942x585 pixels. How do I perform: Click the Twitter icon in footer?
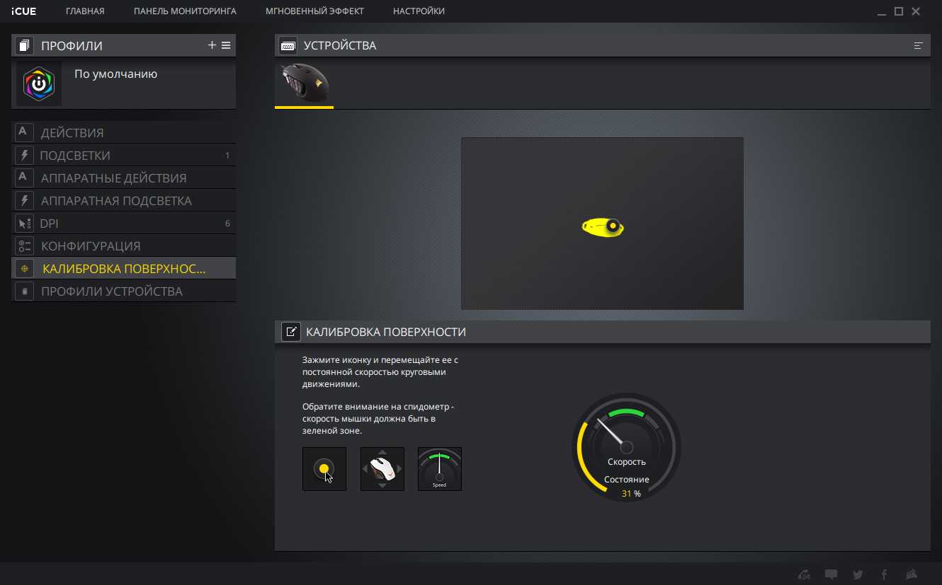[x=858, y=574]
